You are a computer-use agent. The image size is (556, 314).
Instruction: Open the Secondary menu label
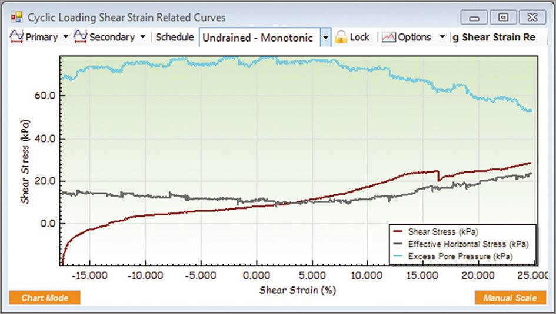point(112,37)
